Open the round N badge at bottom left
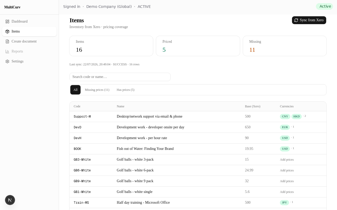337x210 pixels. tap(10, 200)
